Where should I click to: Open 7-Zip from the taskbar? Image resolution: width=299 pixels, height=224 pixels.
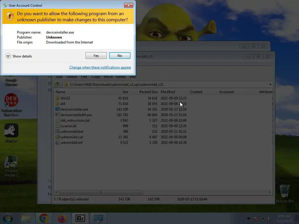point(80,218)
